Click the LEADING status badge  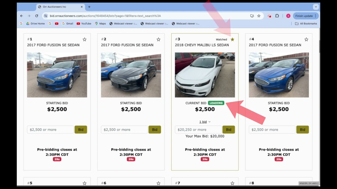click(216, 103)
